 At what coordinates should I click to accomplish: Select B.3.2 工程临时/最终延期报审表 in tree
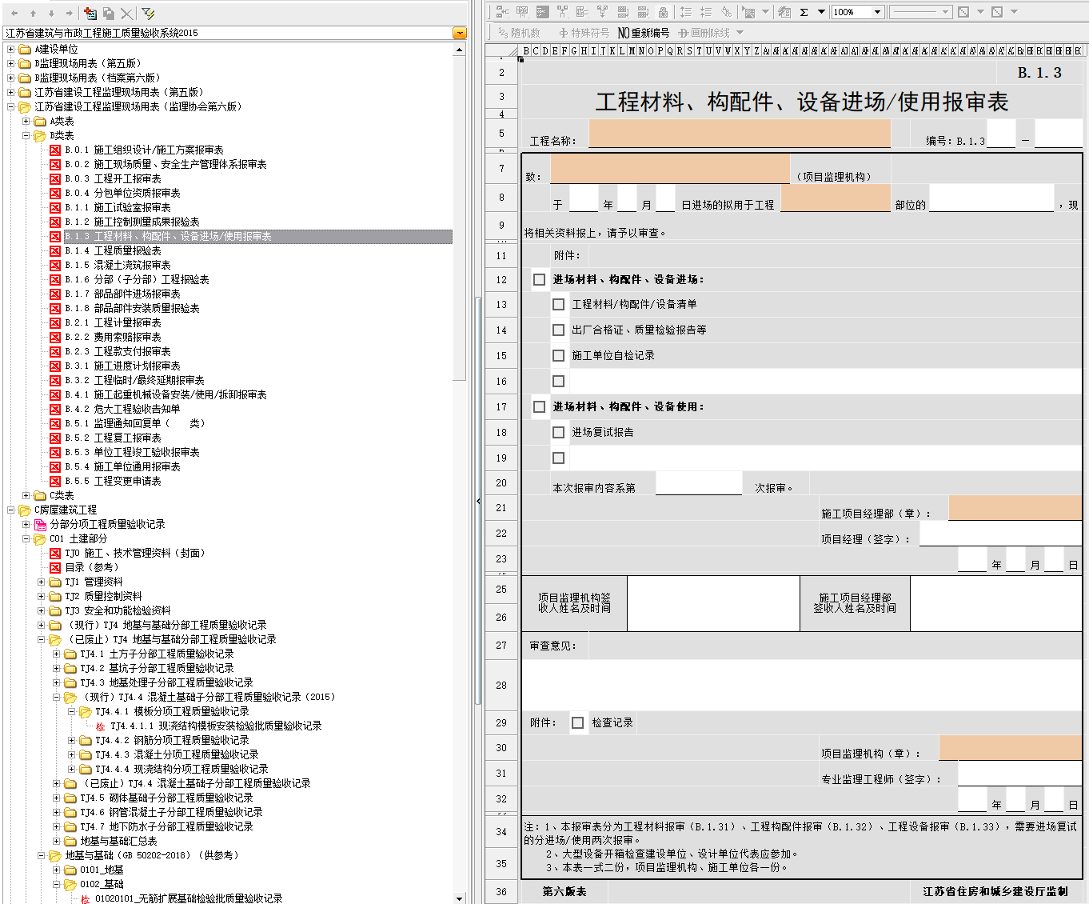pyautogui.click(x=134, y=381)
